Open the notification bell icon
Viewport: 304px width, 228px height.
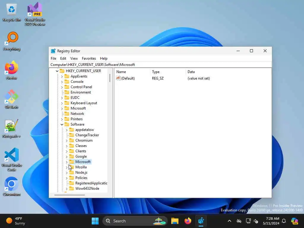(284, 221)
